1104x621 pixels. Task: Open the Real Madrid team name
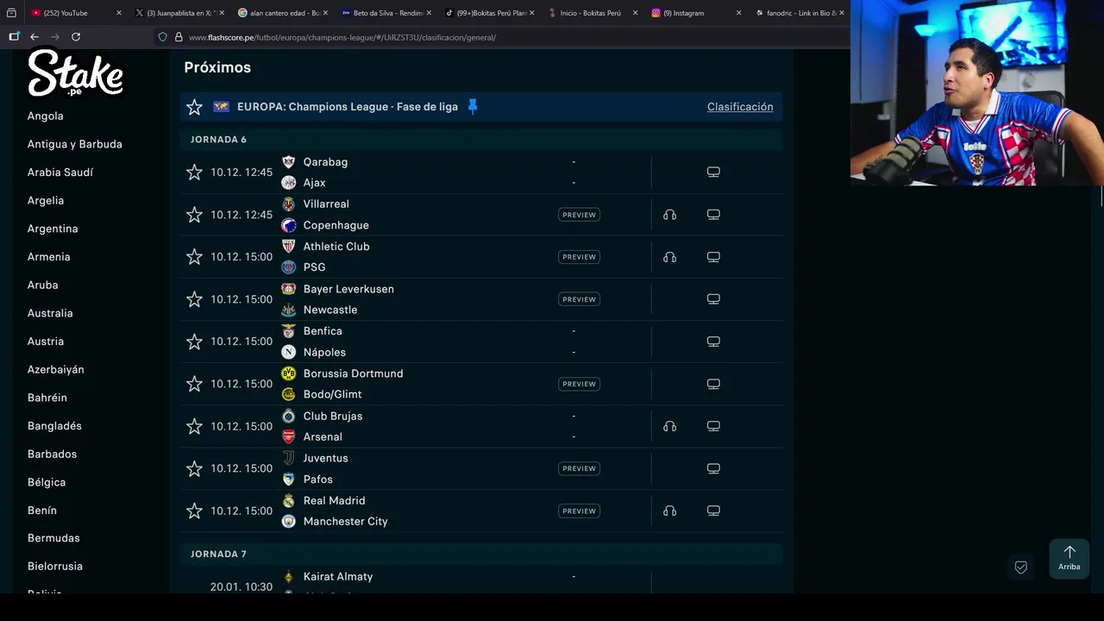334,500
